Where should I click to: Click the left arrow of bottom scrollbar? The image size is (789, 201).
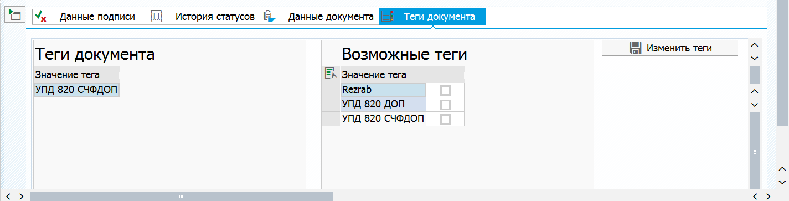click(x=7, y=196)
